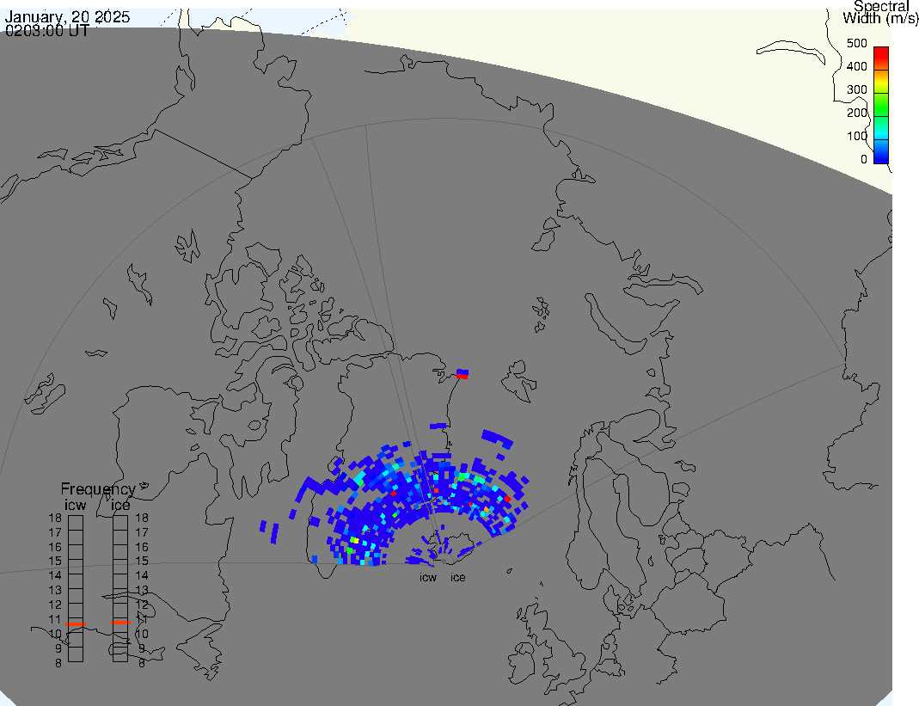Click the 11 label left of the icw bar

55,619
